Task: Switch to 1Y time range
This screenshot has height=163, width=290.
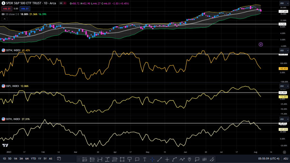Action: tap(40, 158)
